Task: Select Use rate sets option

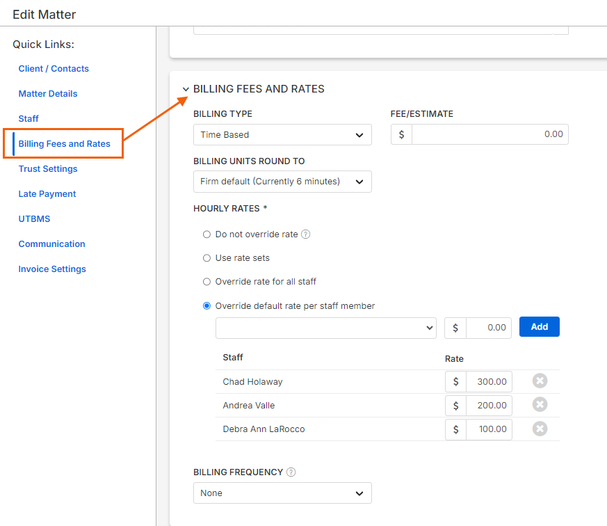Action: (207, 258)
